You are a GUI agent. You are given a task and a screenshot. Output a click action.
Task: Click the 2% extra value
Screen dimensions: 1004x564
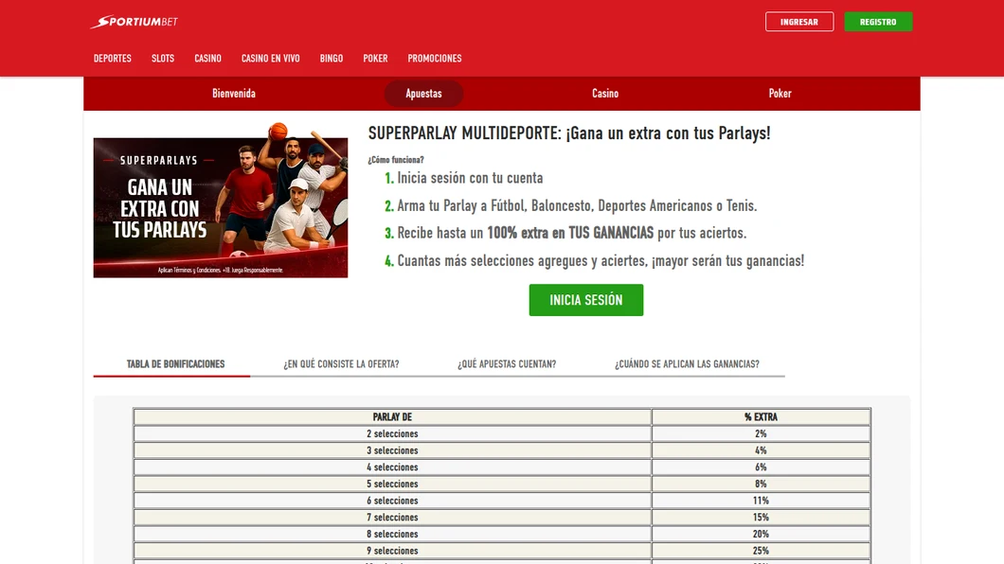point(761,433)
